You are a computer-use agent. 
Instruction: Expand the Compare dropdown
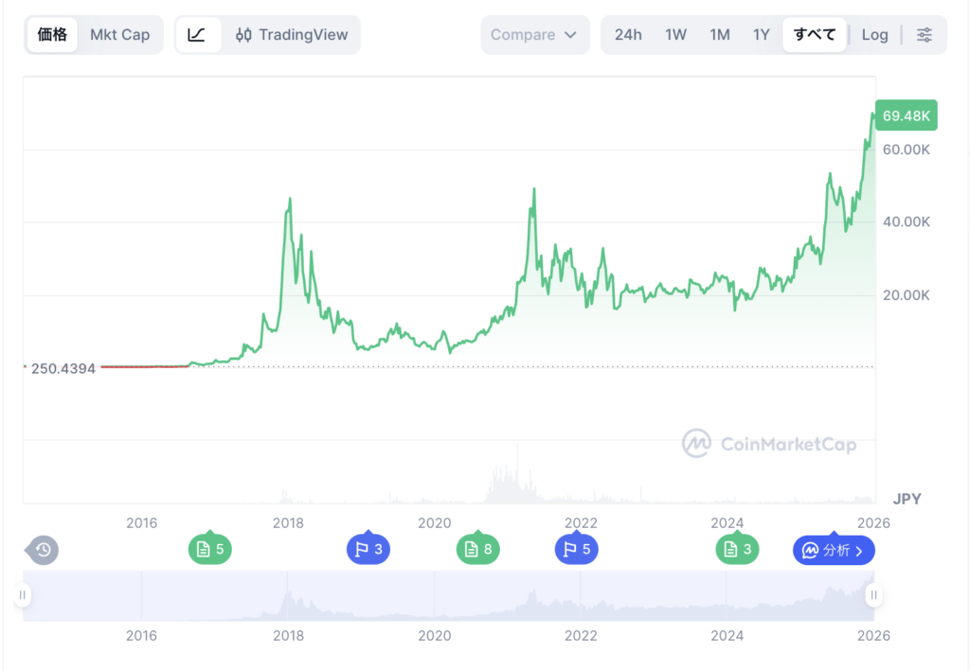click(x=534, y=35)
